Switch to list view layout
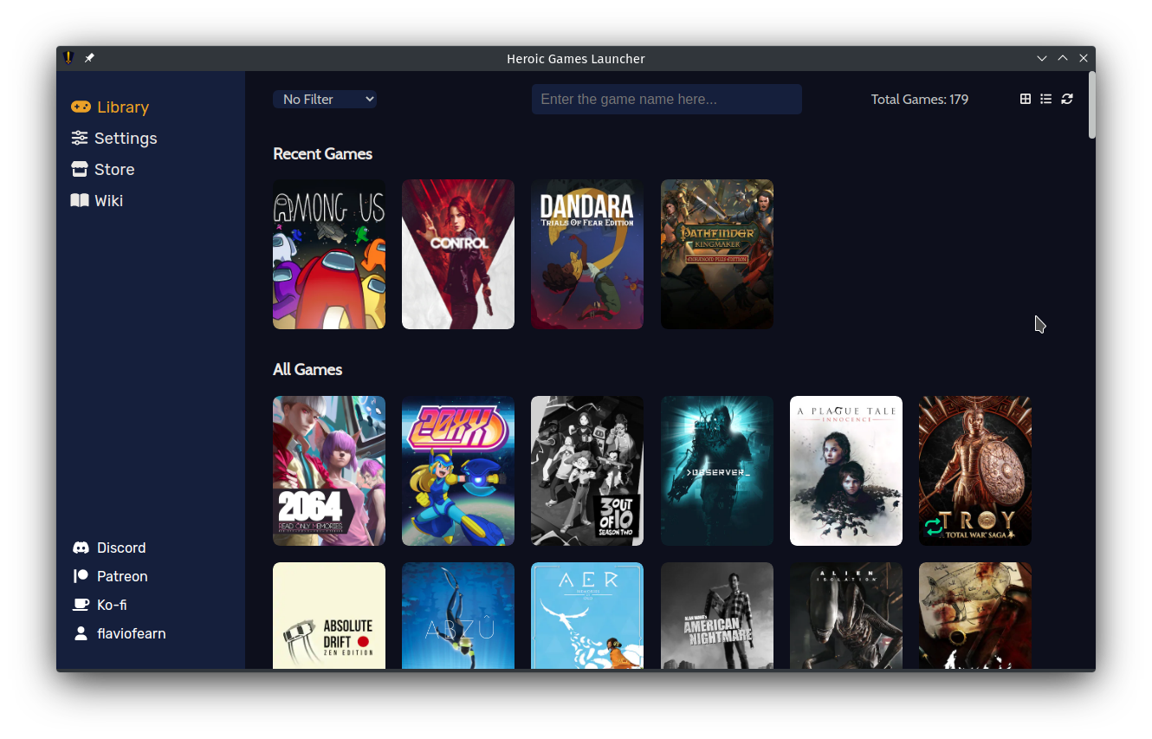Image resolution: width=1152 pixels, height=739 pixels. point(1046,99)
